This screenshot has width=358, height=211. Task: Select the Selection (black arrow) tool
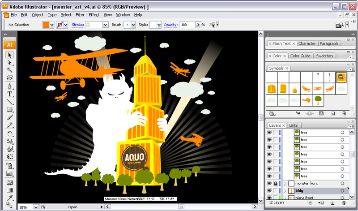point(9,55)
